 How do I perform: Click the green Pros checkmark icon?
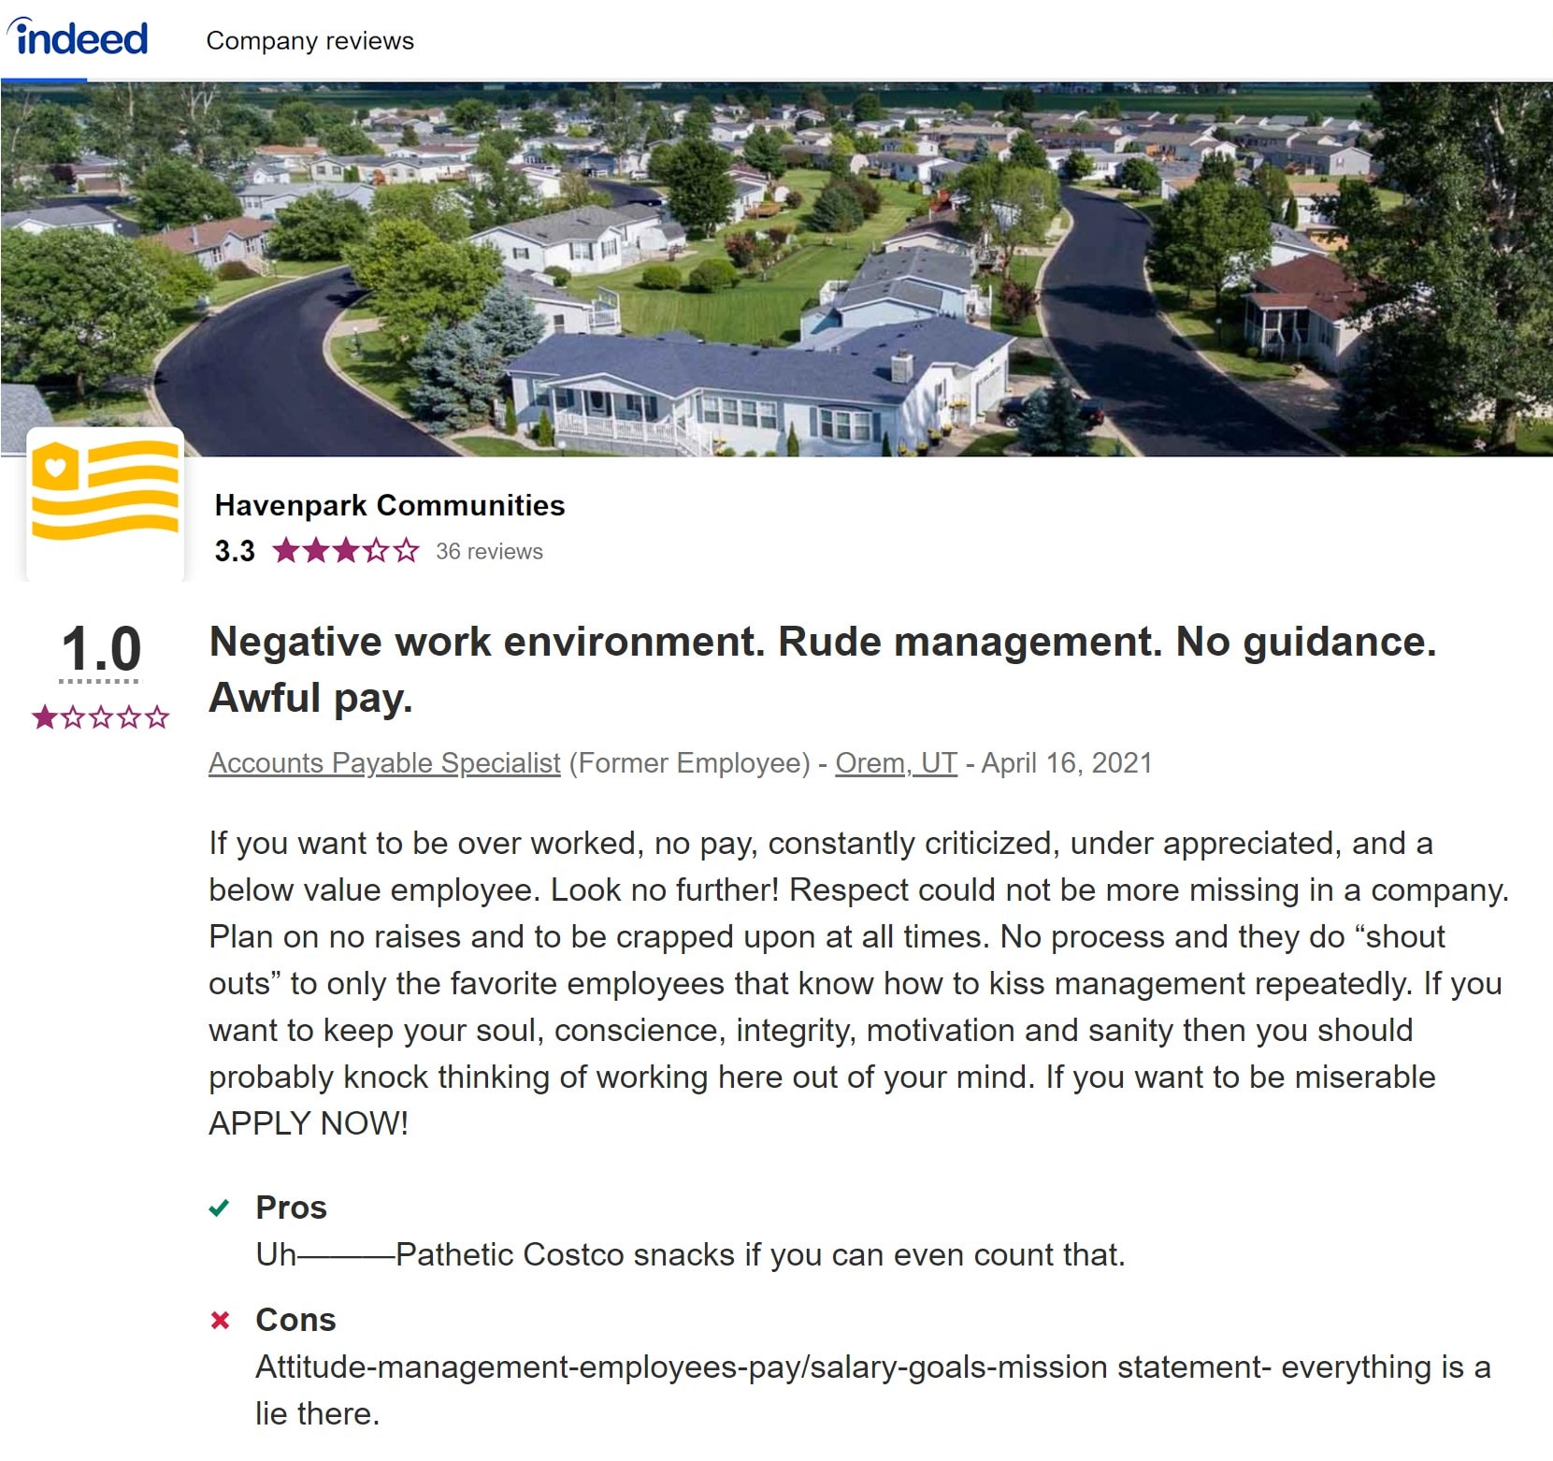pos(220,1208)
